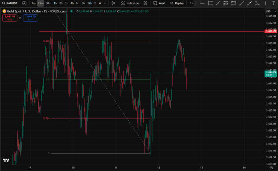Click the current price 3,644.25 label
The image size is (278, 171).
coord(271,73)
